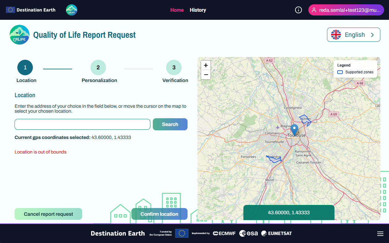Viewport: 389px width, 243px height.
Task: Click the ESA logo in the footer
Action: tap(248, 233)
